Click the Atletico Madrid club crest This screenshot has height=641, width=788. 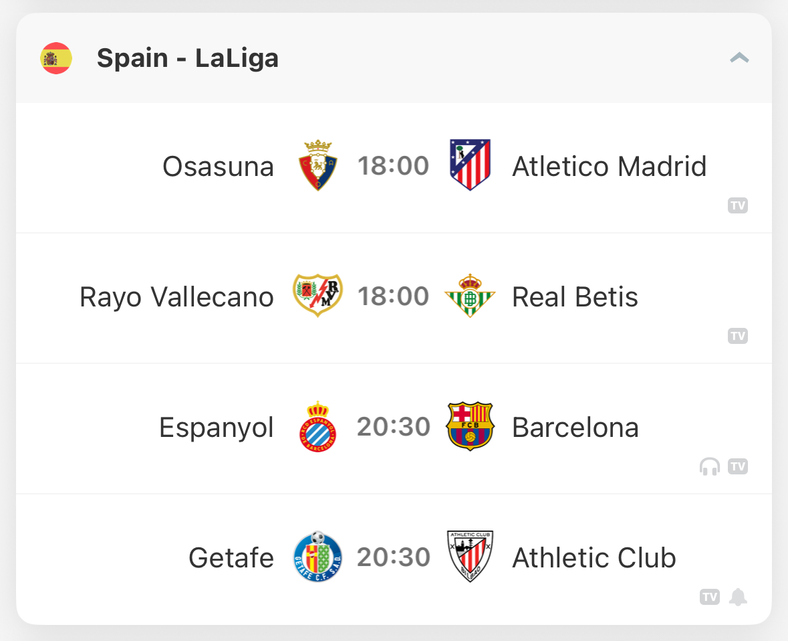pyautogui.click(x=470, y=165)
